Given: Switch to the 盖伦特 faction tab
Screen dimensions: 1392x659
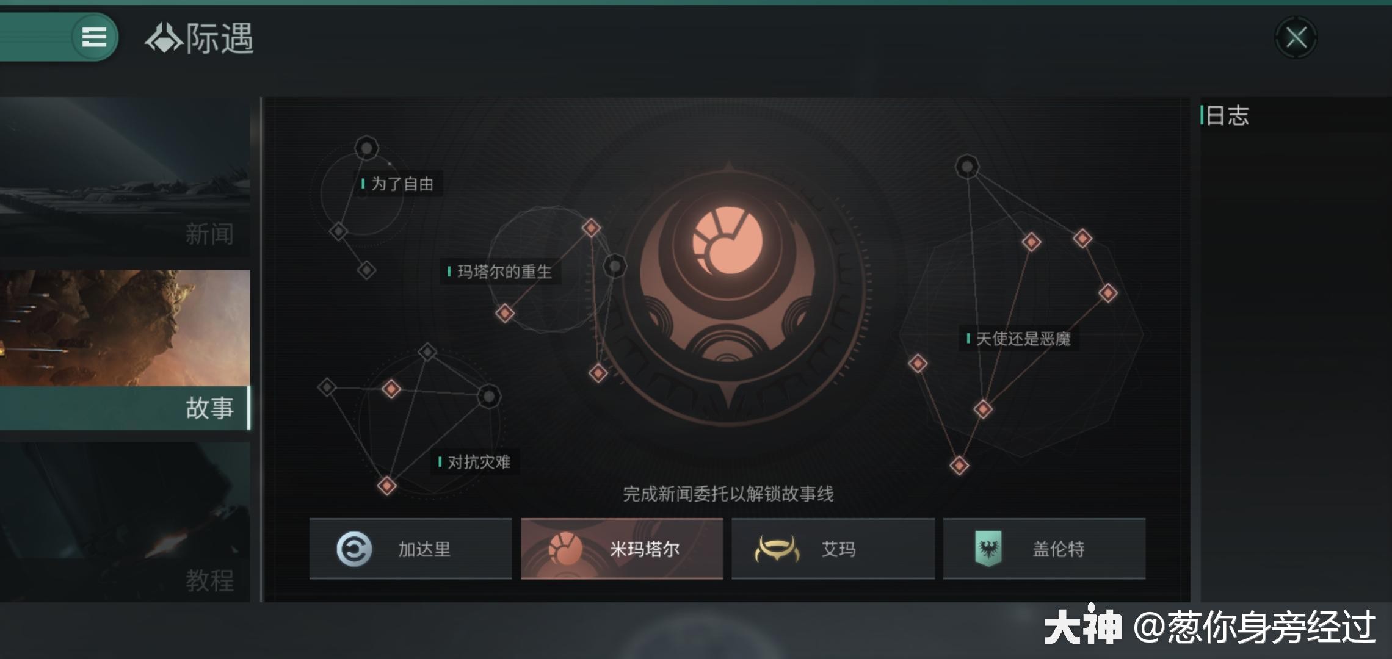Looking at the screenshot, I should [x=1044, y=549].
